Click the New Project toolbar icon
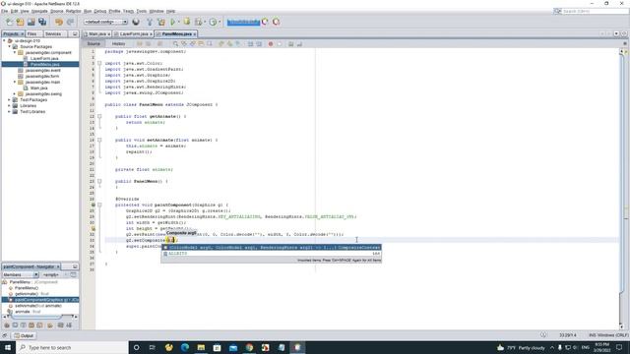Viewport: 630px width, 354px height. point(20,22)
